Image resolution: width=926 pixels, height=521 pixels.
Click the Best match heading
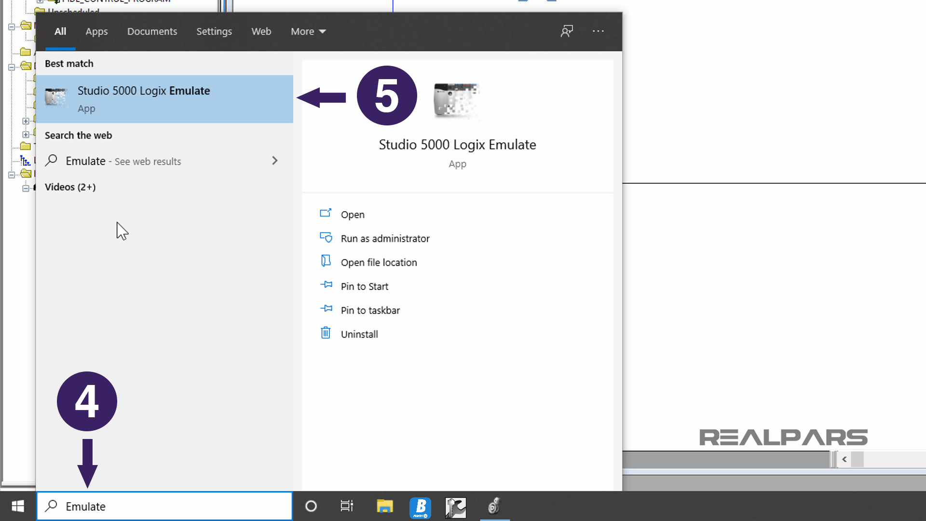tap(69, 64)
